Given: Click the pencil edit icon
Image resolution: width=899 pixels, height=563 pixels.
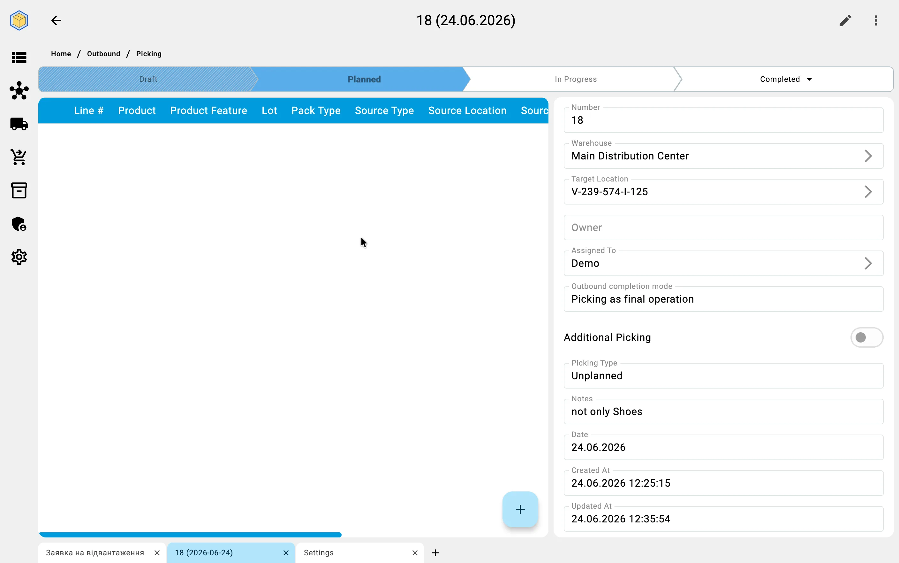Looking at the screenshot, I should click(845, 20).
